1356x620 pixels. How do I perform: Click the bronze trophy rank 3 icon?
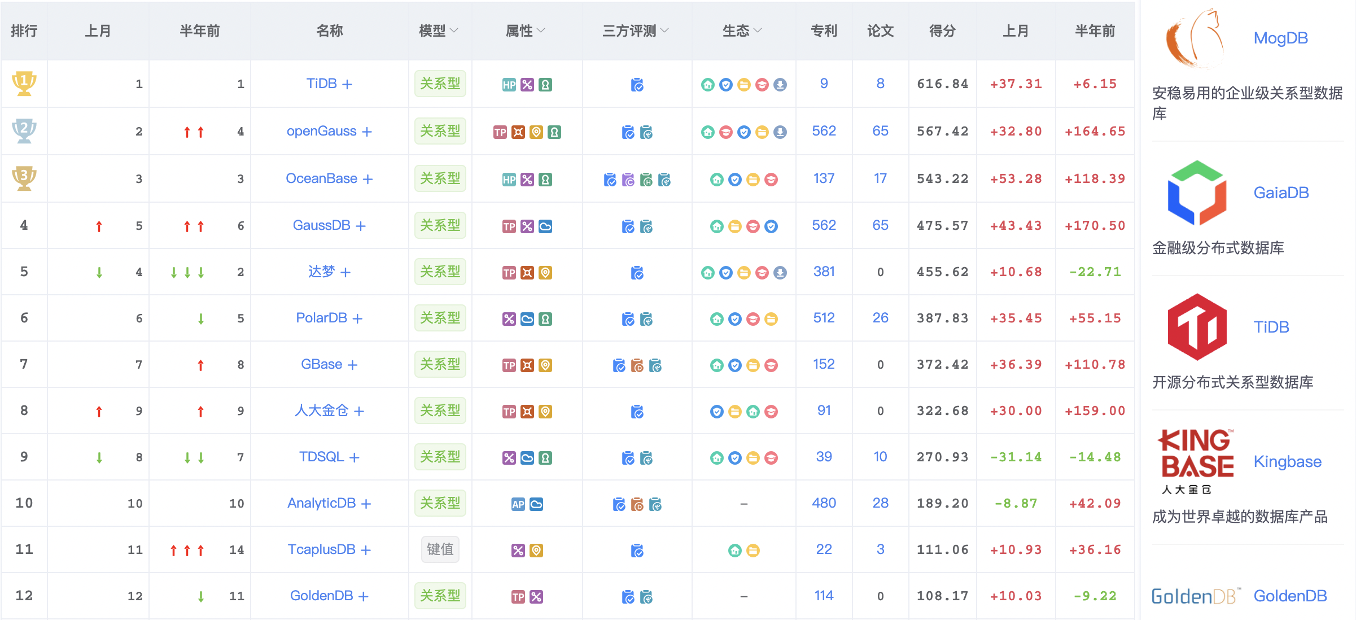coord(24,178)
